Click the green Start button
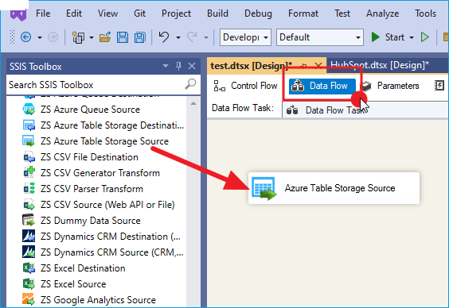Image resolution: width=449 pixels, height=308 pixels. point(388,37)
